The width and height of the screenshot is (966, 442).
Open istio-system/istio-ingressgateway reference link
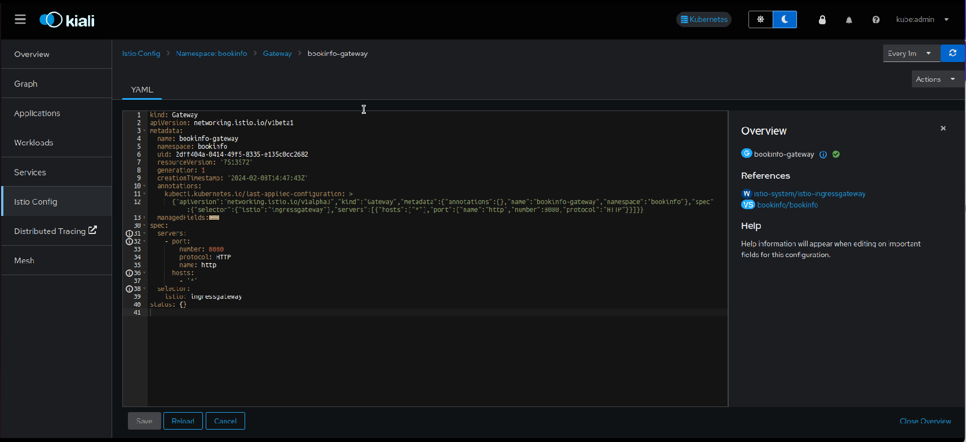pos(809,194)
